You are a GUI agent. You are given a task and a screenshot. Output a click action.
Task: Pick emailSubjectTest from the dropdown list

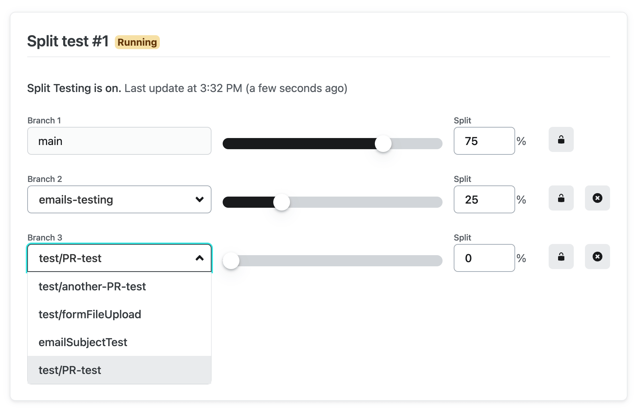[x=83, y=342]
